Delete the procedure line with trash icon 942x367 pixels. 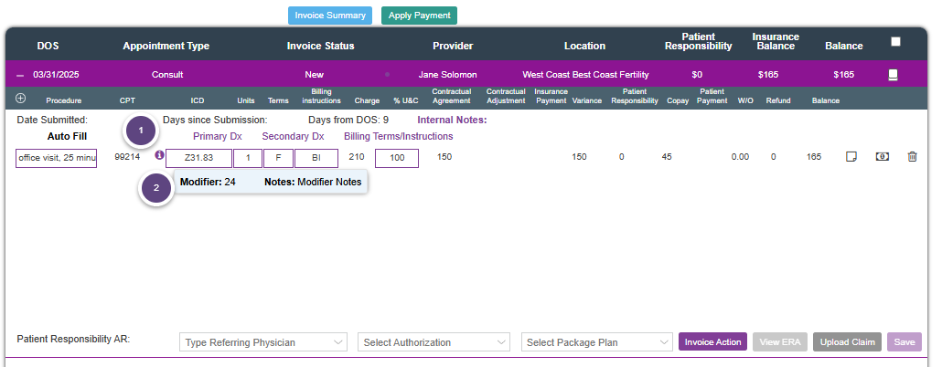click(x=912, y=158)
